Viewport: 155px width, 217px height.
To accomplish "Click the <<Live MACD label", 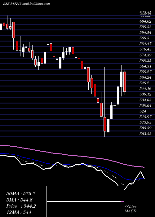I will click(131, 209).
